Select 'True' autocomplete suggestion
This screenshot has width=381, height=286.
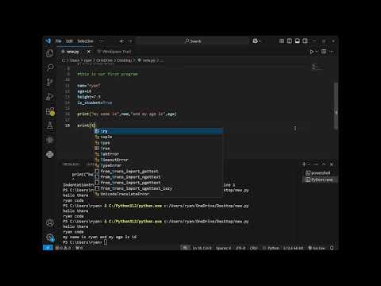(x=159, y=149)
